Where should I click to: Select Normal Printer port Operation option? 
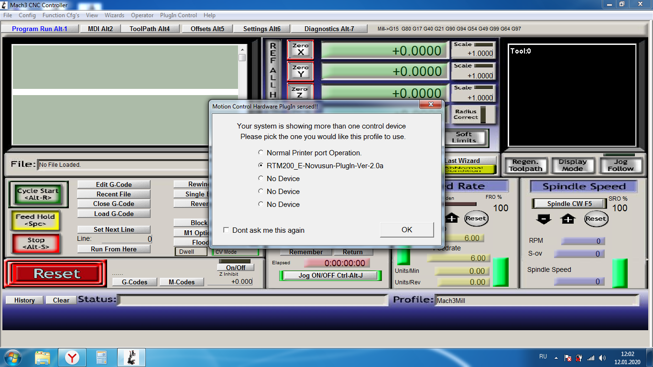tap(310, 153)
